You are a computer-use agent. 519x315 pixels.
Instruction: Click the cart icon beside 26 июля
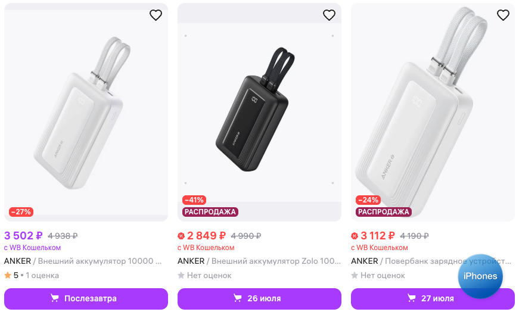point(238,298)
